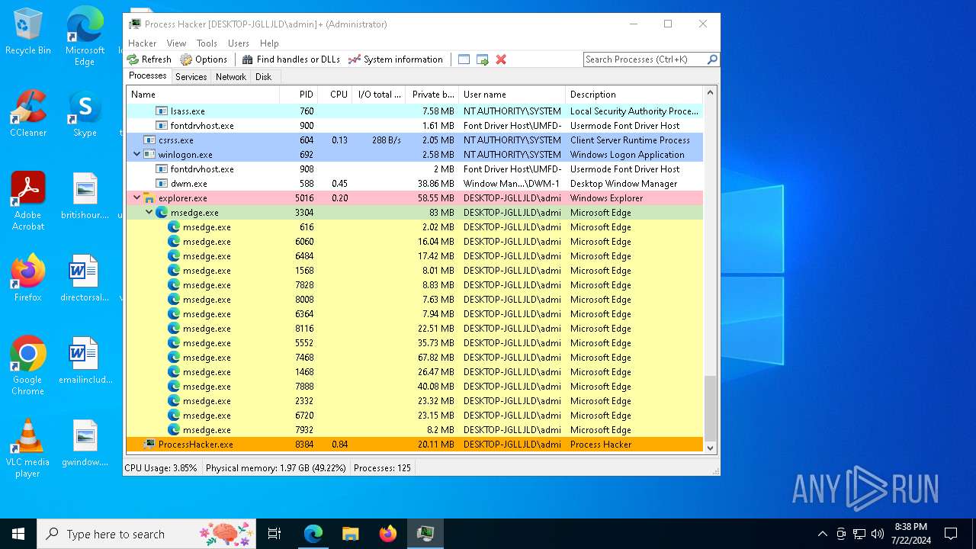Open CCleaner desktop shortcut
This screenshot has height=549, width=976.
coord(28,114)
